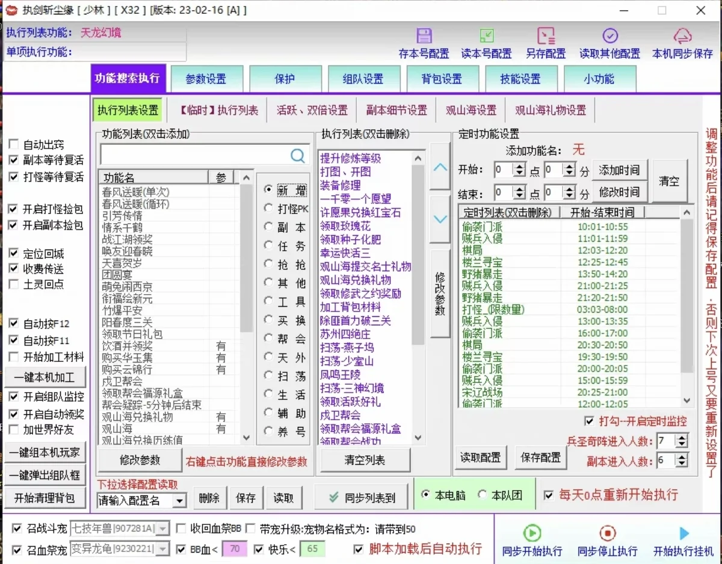722x564 pixels.
Task: Click the 另存配置 save-as icon
Action: tap(545, 36)
